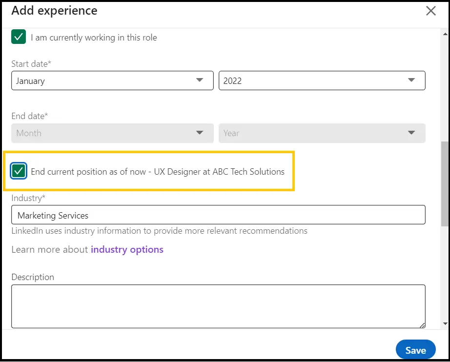The height and width of the screenshot is (362, 450).
Task: Click the Description field label
Action: tap(33, 277)
